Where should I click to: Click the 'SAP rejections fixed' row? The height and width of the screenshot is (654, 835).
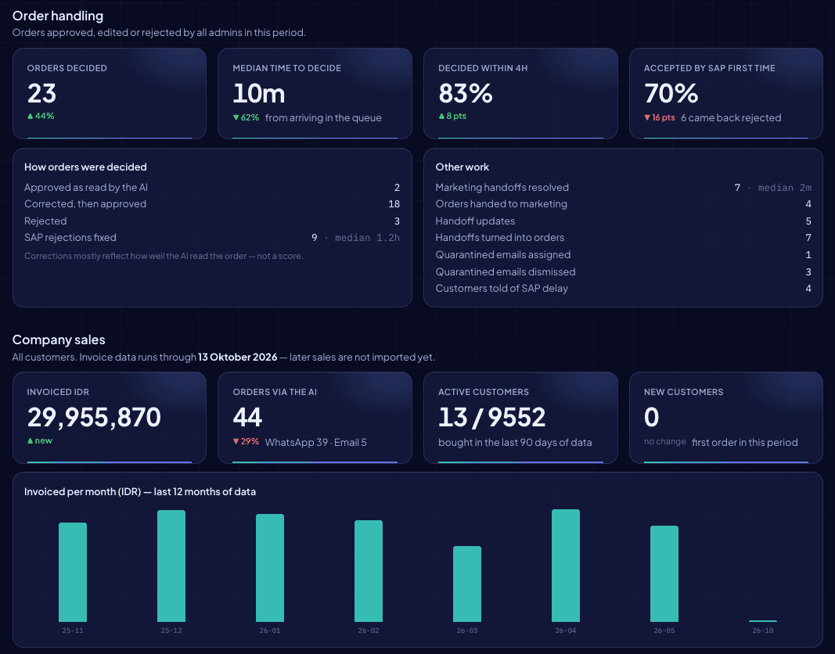[212, 237]
